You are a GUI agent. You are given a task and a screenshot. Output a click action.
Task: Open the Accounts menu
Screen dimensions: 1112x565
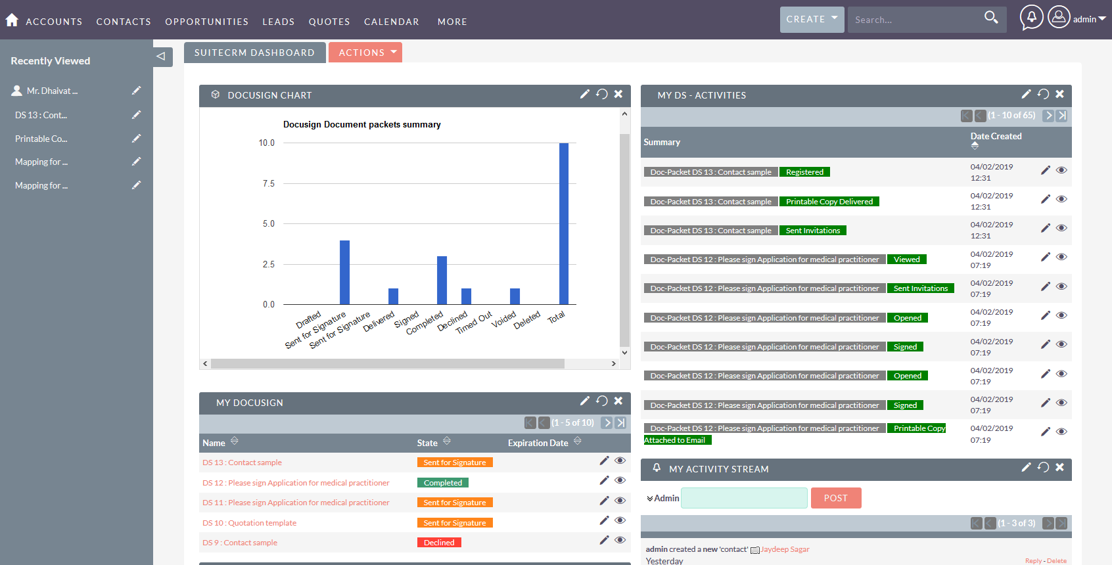[x=54, y=22]
